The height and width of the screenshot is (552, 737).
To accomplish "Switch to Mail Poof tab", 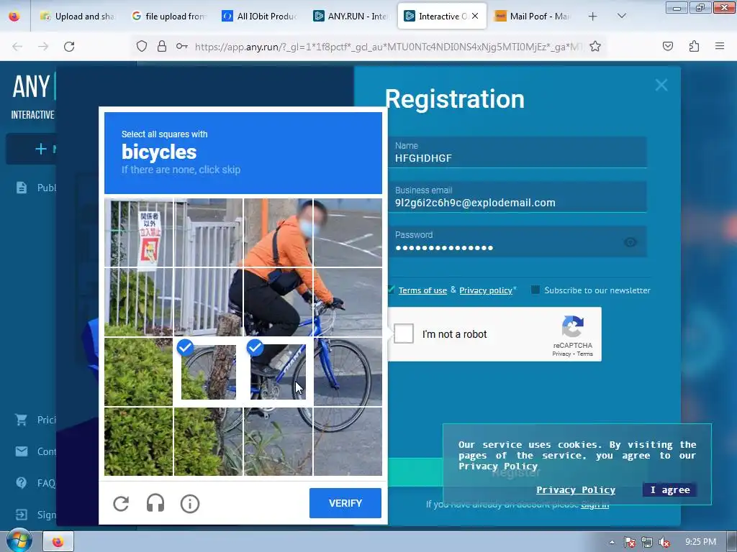I will pyautogui.click(x=533, y=16).
